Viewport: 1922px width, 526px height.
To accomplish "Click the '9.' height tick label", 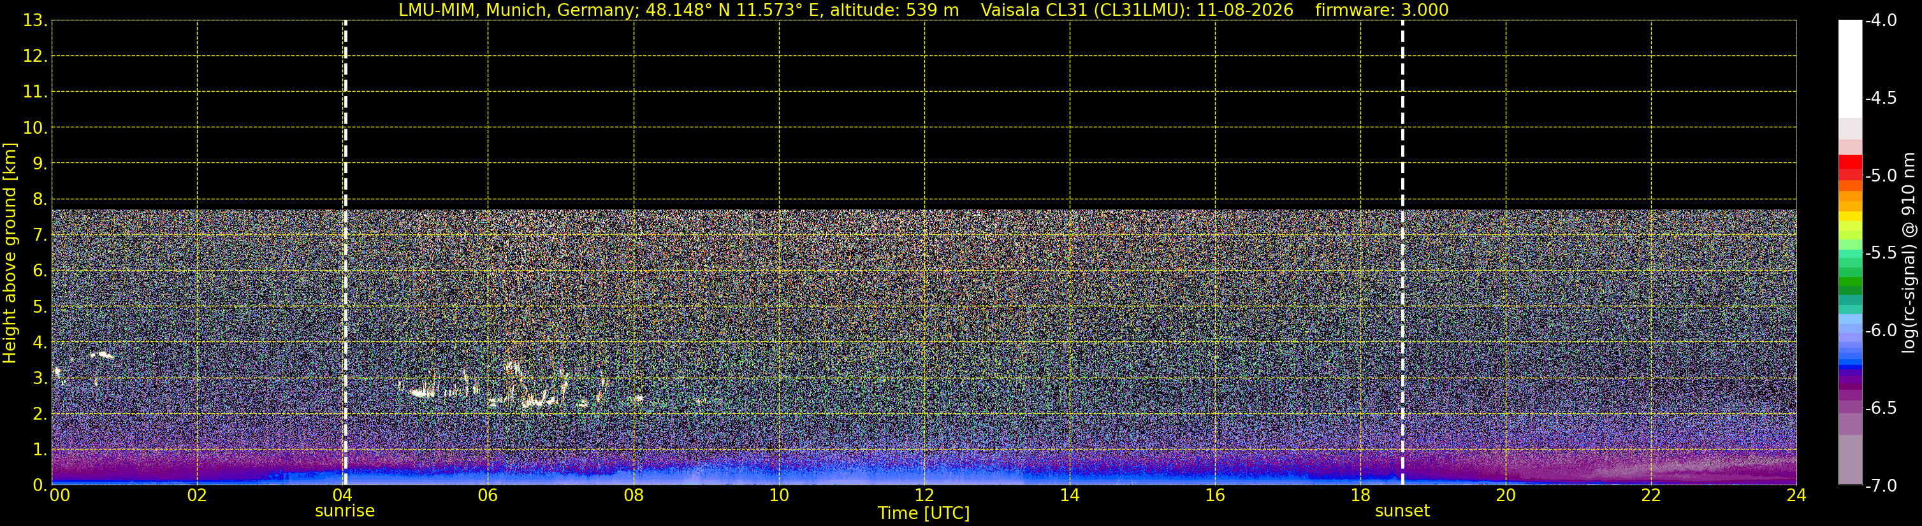I will (x=40, y=164).
